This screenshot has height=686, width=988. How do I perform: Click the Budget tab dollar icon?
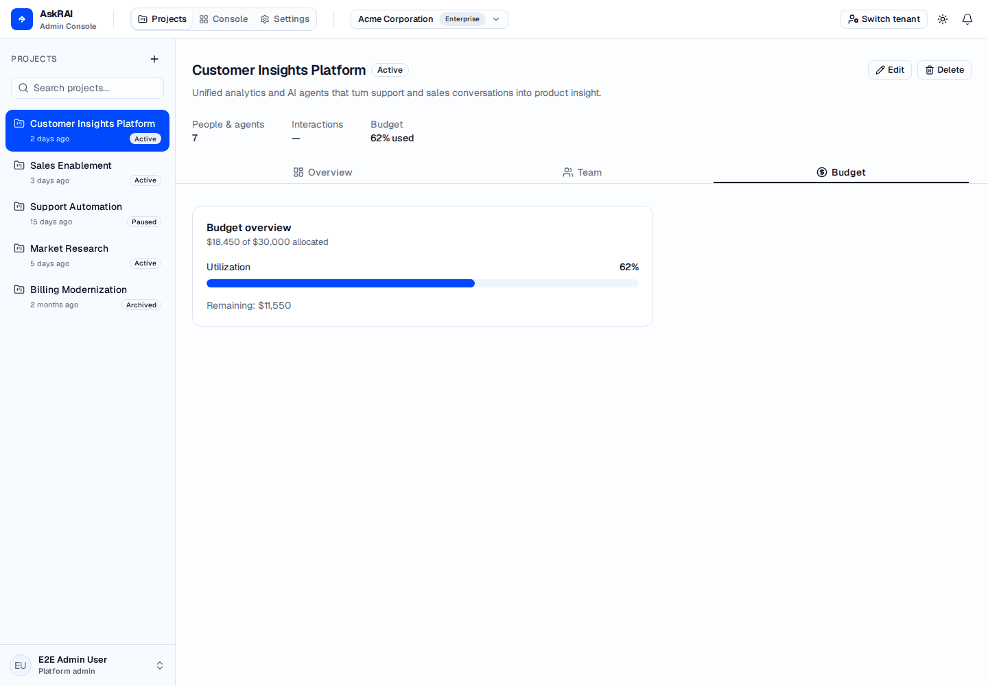(822, 172)
